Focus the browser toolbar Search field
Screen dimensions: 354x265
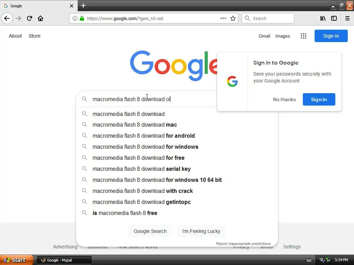268,18
